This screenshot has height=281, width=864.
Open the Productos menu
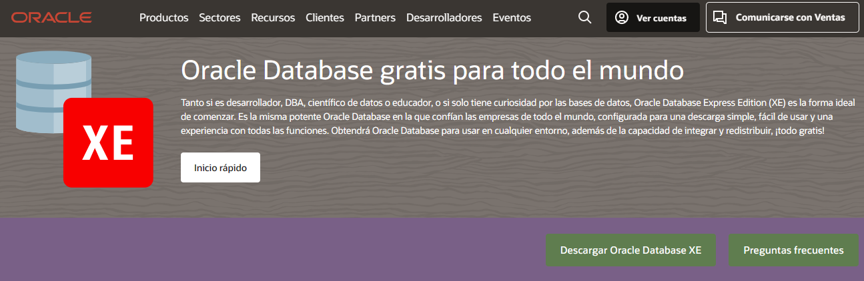pyautogui.click(x=164, y=18)
